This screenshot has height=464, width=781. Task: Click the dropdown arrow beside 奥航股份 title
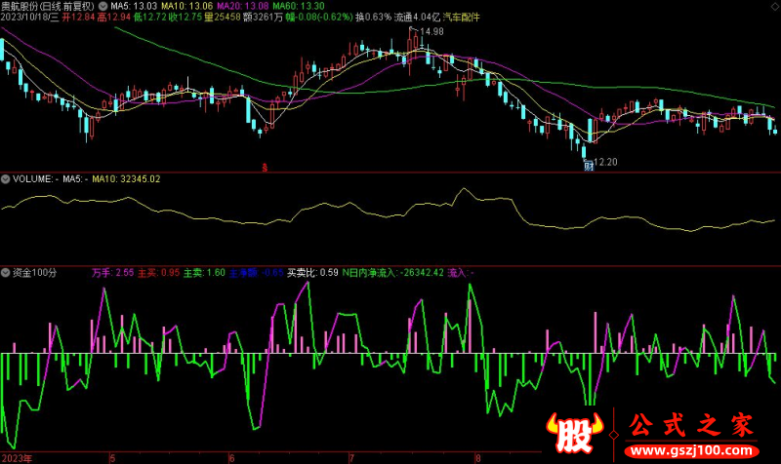tap(104, 5)
